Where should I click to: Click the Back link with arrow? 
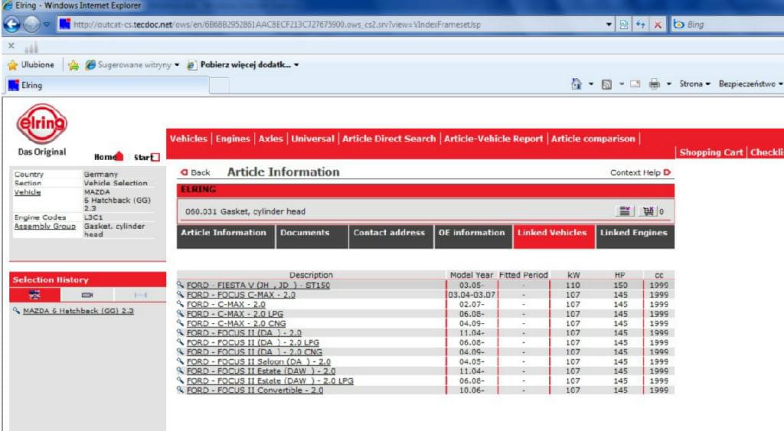coord(195,172)
